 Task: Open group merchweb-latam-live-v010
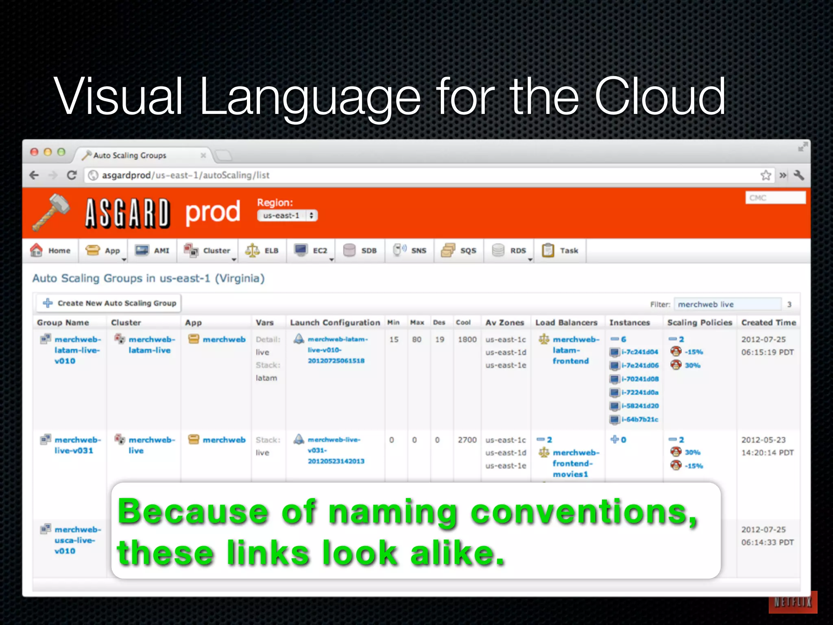click(x=77, y=350)
